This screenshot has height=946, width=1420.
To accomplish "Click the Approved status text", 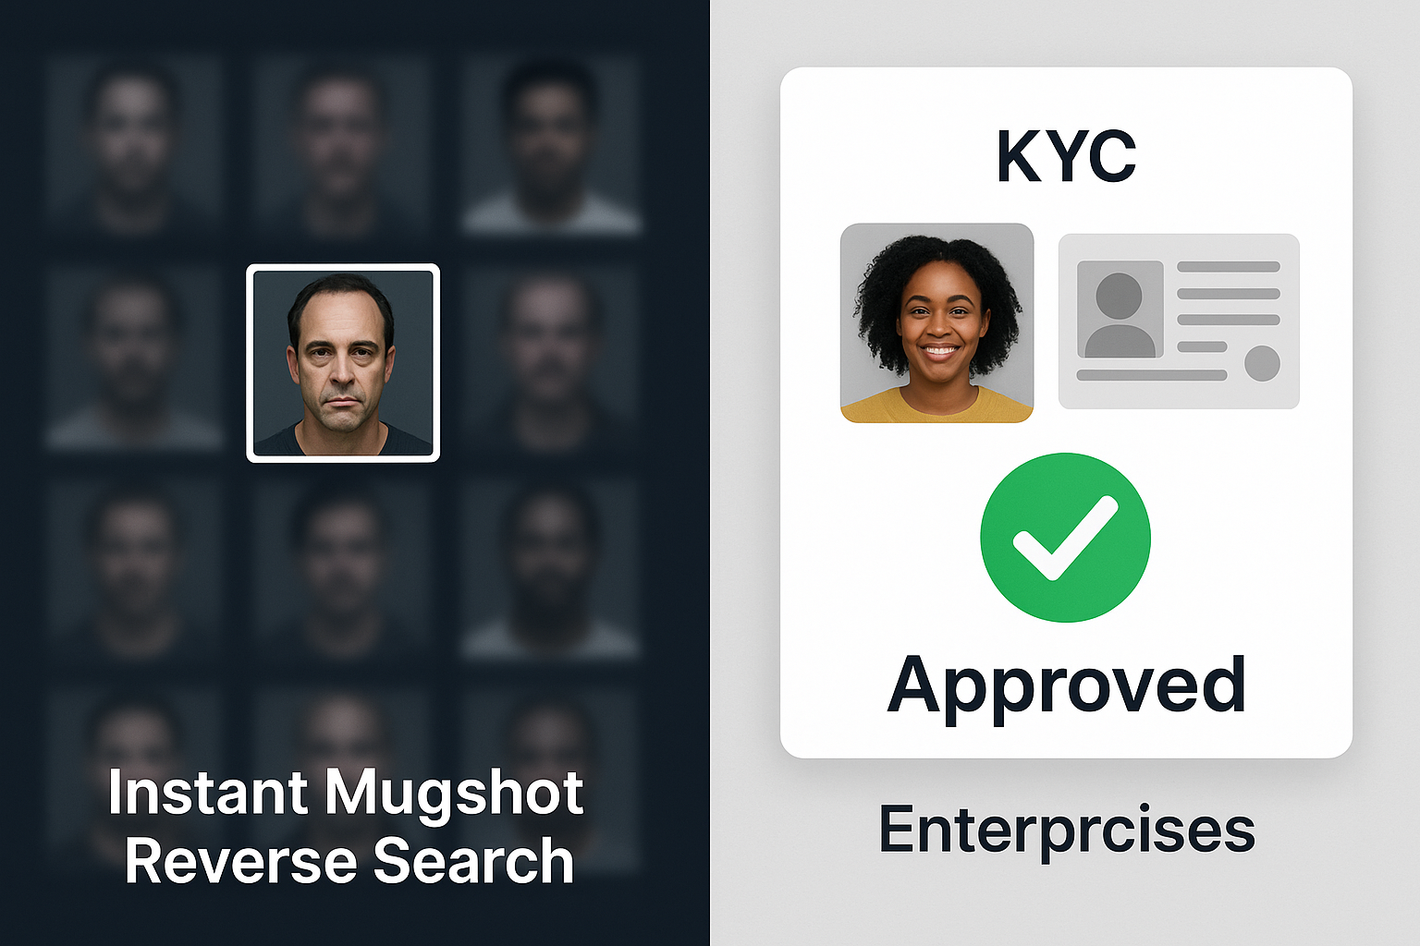I will (x=1066, y=686).
